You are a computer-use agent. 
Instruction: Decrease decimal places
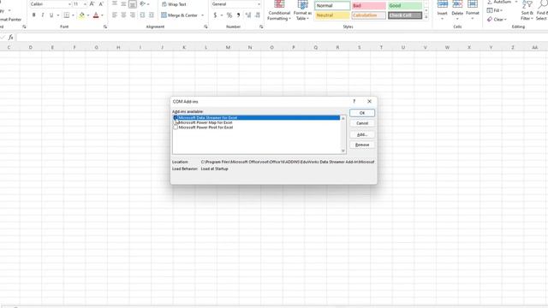[x=258, y=15]
